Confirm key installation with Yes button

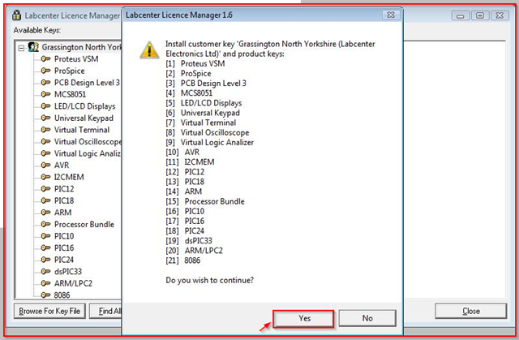[x=303, y=318]
